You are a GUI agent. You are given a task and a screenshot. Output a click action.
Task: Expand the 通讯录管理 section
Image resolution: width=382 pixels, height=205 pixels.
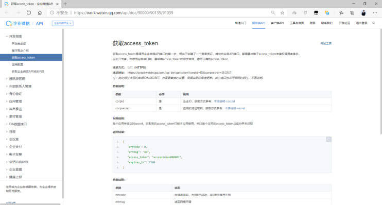pos(7,79)
